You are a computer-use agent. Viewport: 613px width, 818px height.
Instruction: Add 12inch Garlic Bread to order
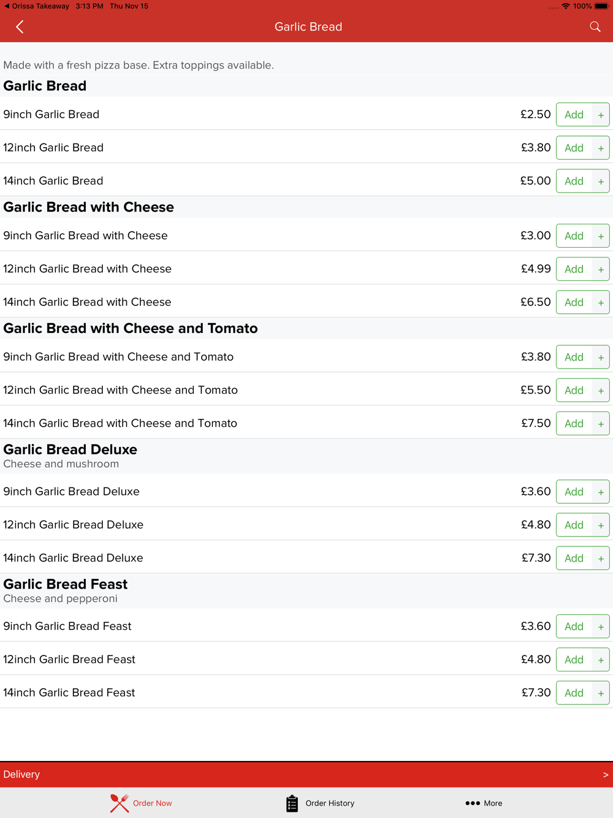point(574,148)
